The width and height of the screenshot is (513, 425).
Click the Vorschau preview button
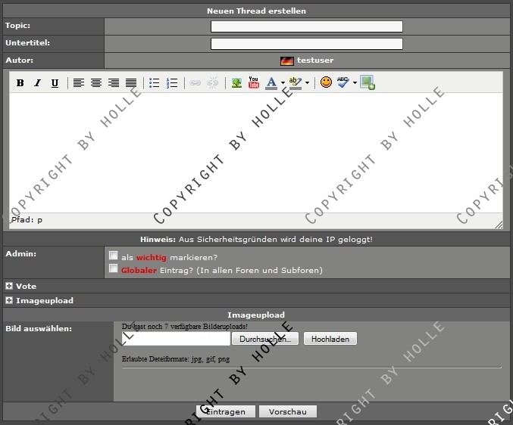pos(288,411)
